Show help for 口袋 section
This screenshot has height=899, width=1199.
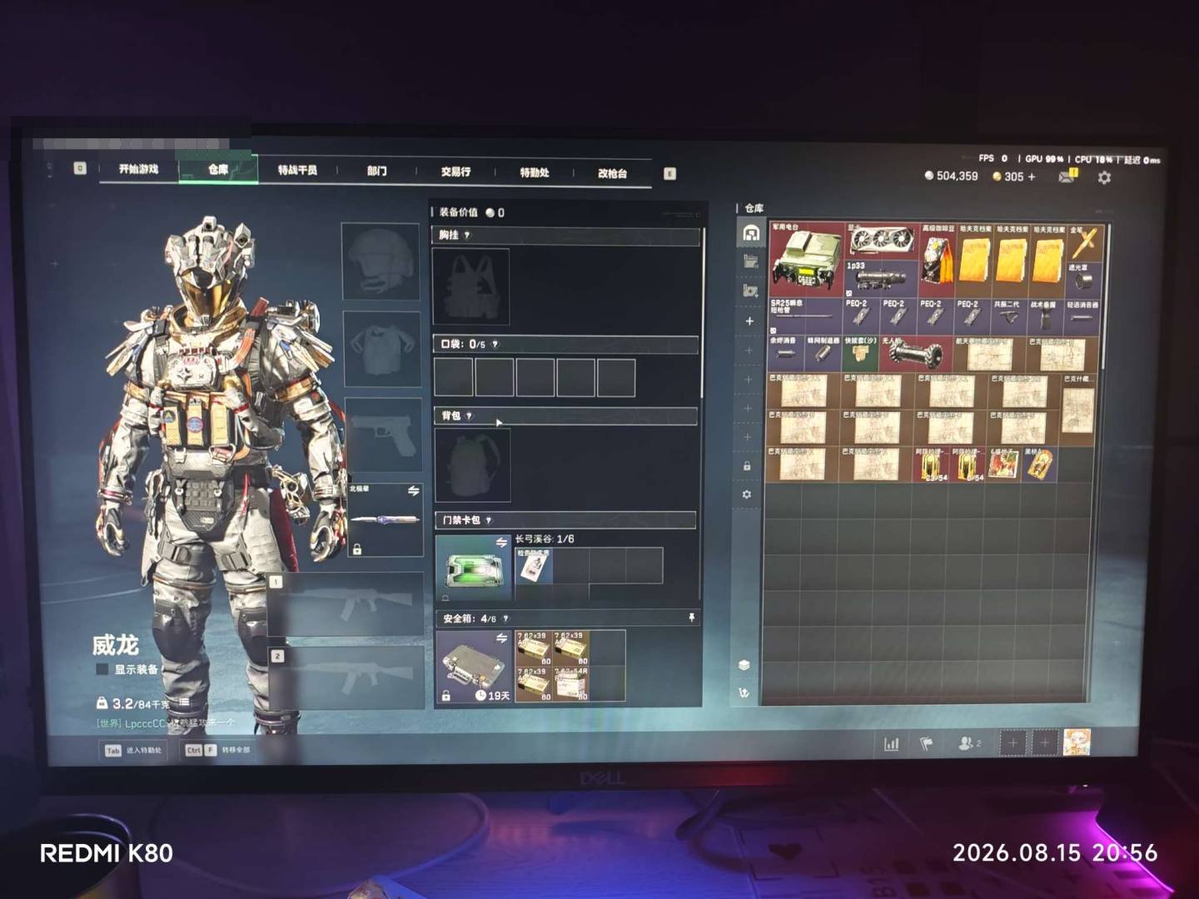495,344
